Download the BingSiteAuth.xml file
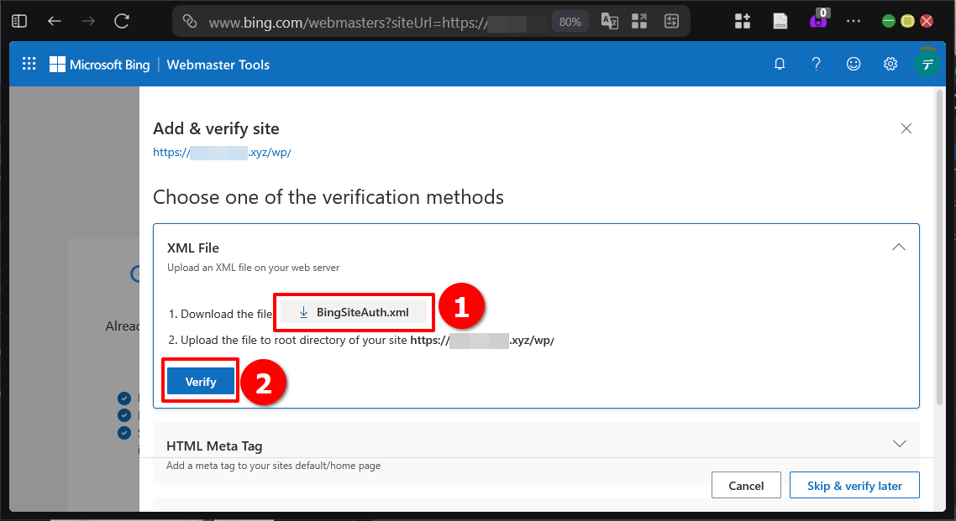This screenshot has height=521, width=956. (354, 311)
